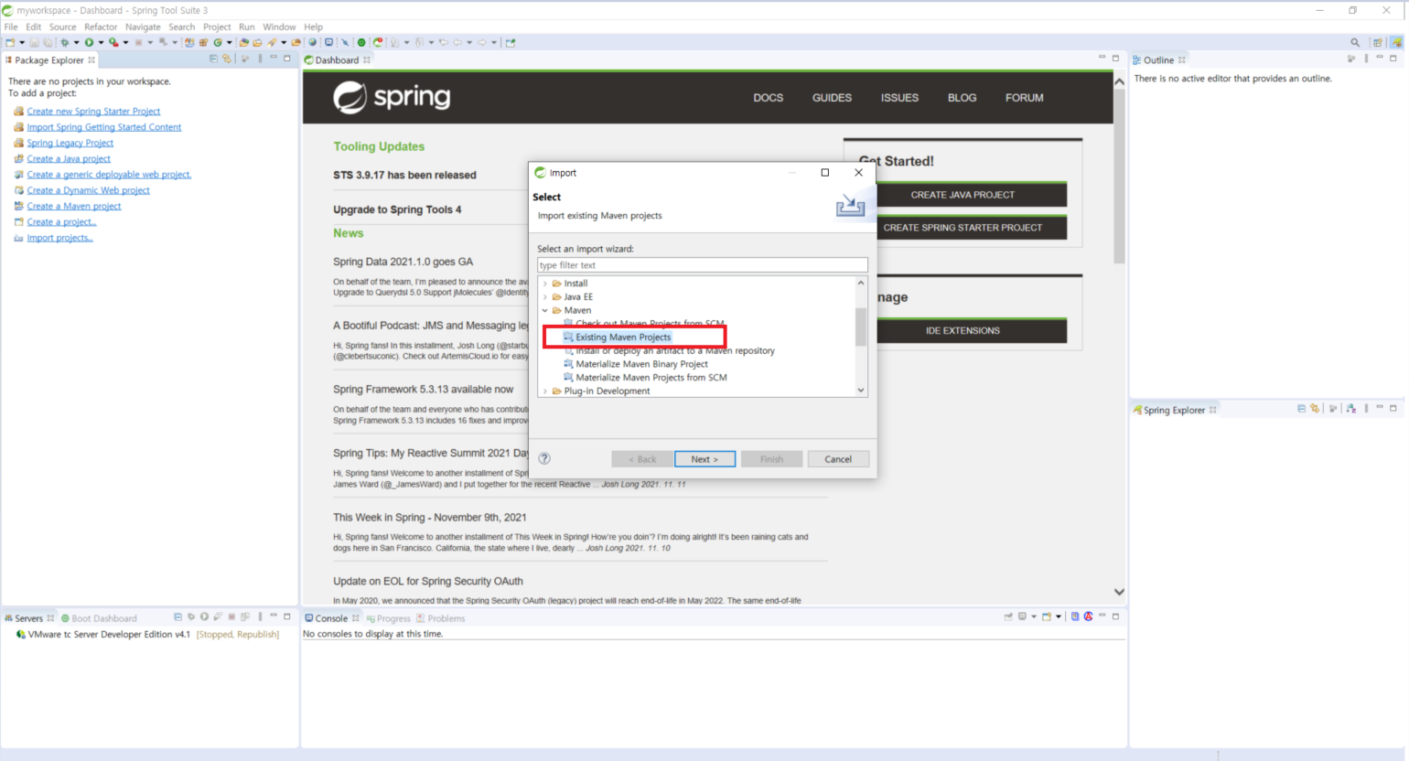Toggle Link with Editor in Package Explorer
The height and width of the screenshot is (761, 1409).
point(227,59)
